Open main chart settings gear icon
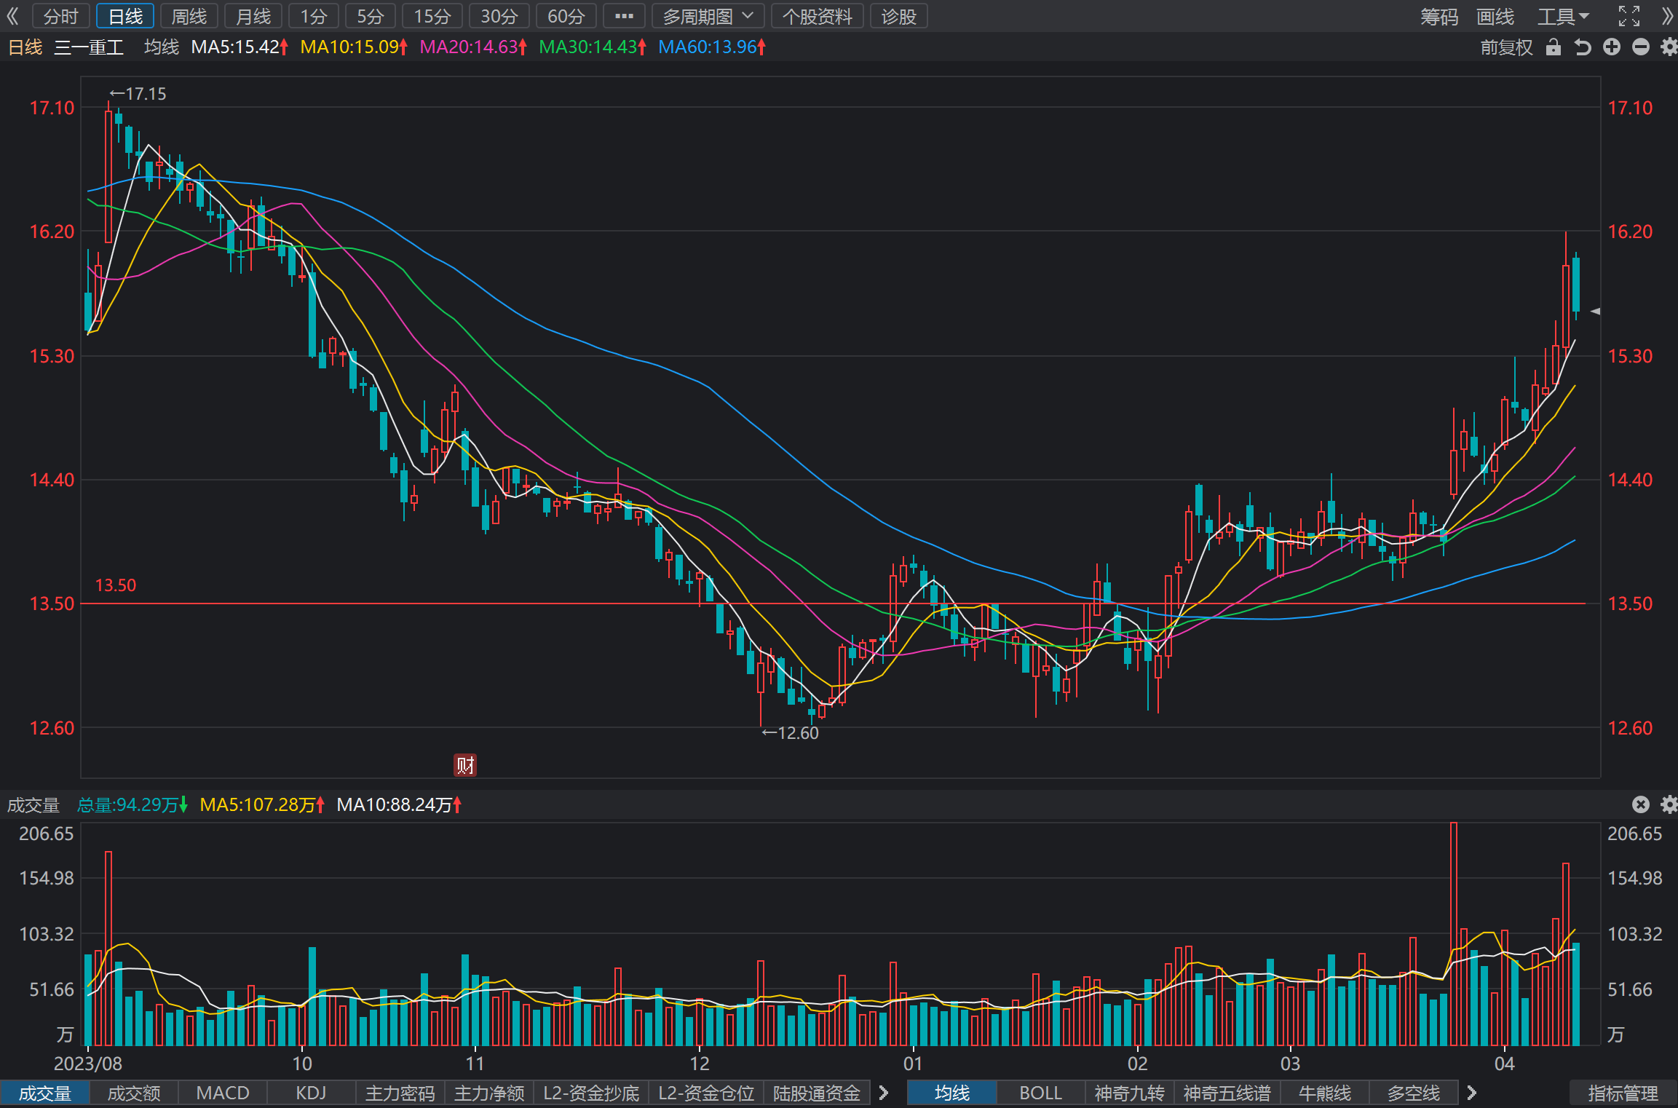 pos(1669,47)
